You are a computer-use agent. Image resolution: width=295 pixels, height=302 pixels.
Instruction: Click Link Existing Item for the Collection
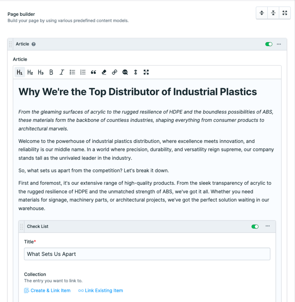pyautogui.click(x=101, y=290)
